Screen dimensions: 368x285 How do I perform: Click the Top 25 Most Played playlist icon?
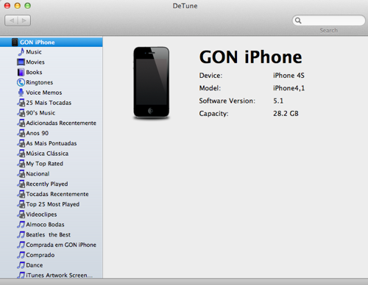click(x=21, y=204)
